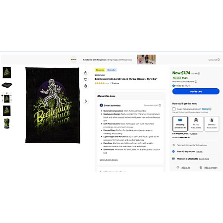Click info icon beside Generated by AI
Image resolution: width=223 pixels, height=223 pixels.
pos(160,106)
